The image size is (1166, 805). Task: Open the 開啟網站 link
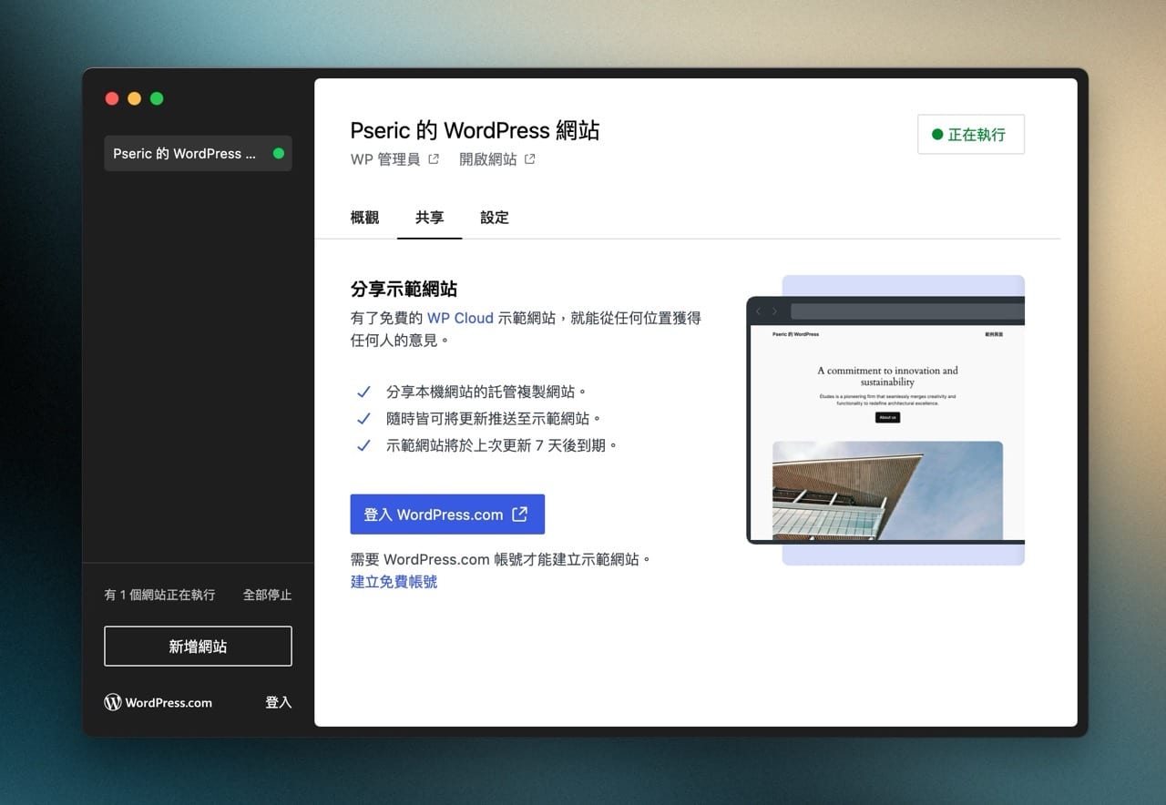(487, 159)
